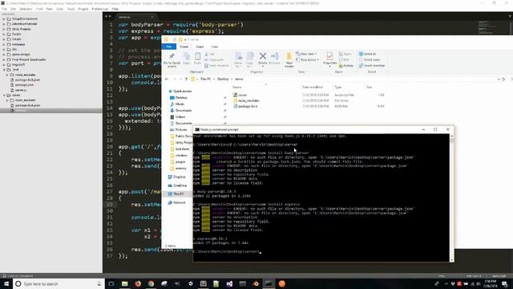Switch to the Explorer Share tab
The width and height of the screenshot is (513, 289).
pos(200,47)
